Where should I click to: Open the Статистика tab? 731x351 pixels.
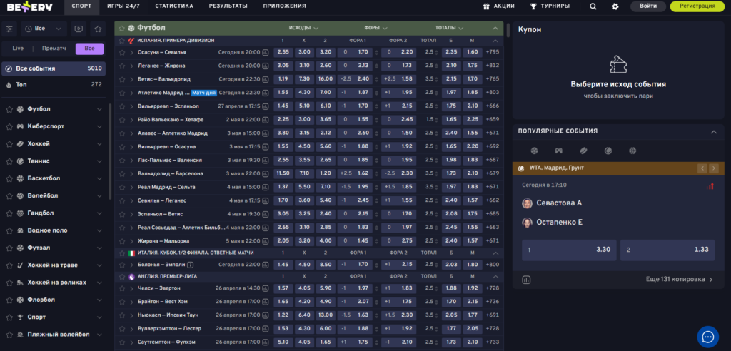174,6
